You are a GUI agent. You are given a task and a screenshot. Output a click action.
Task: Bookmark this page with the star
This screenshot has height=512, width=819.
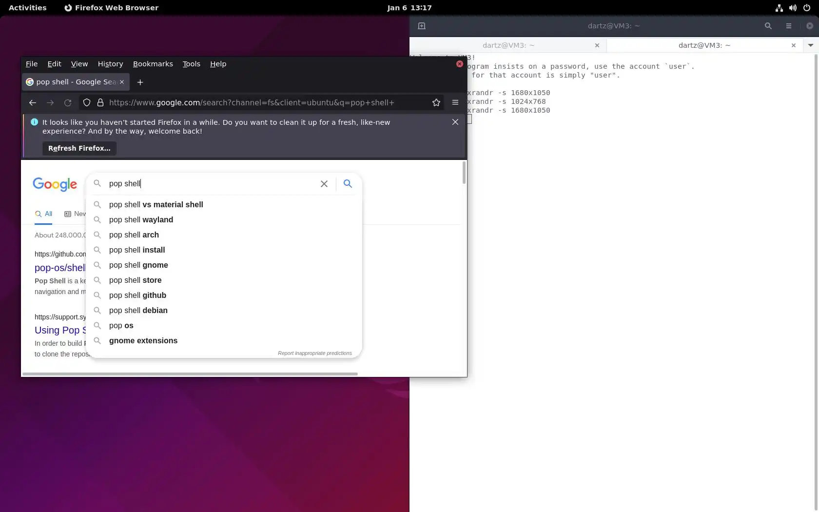coord(436,102)
